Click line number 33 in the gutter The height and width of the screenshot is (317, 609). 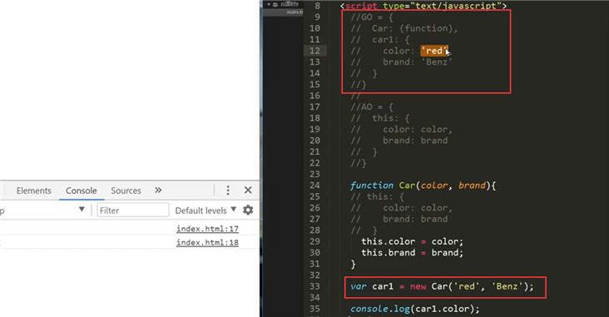pyautogui.click(x=315, y=286)
